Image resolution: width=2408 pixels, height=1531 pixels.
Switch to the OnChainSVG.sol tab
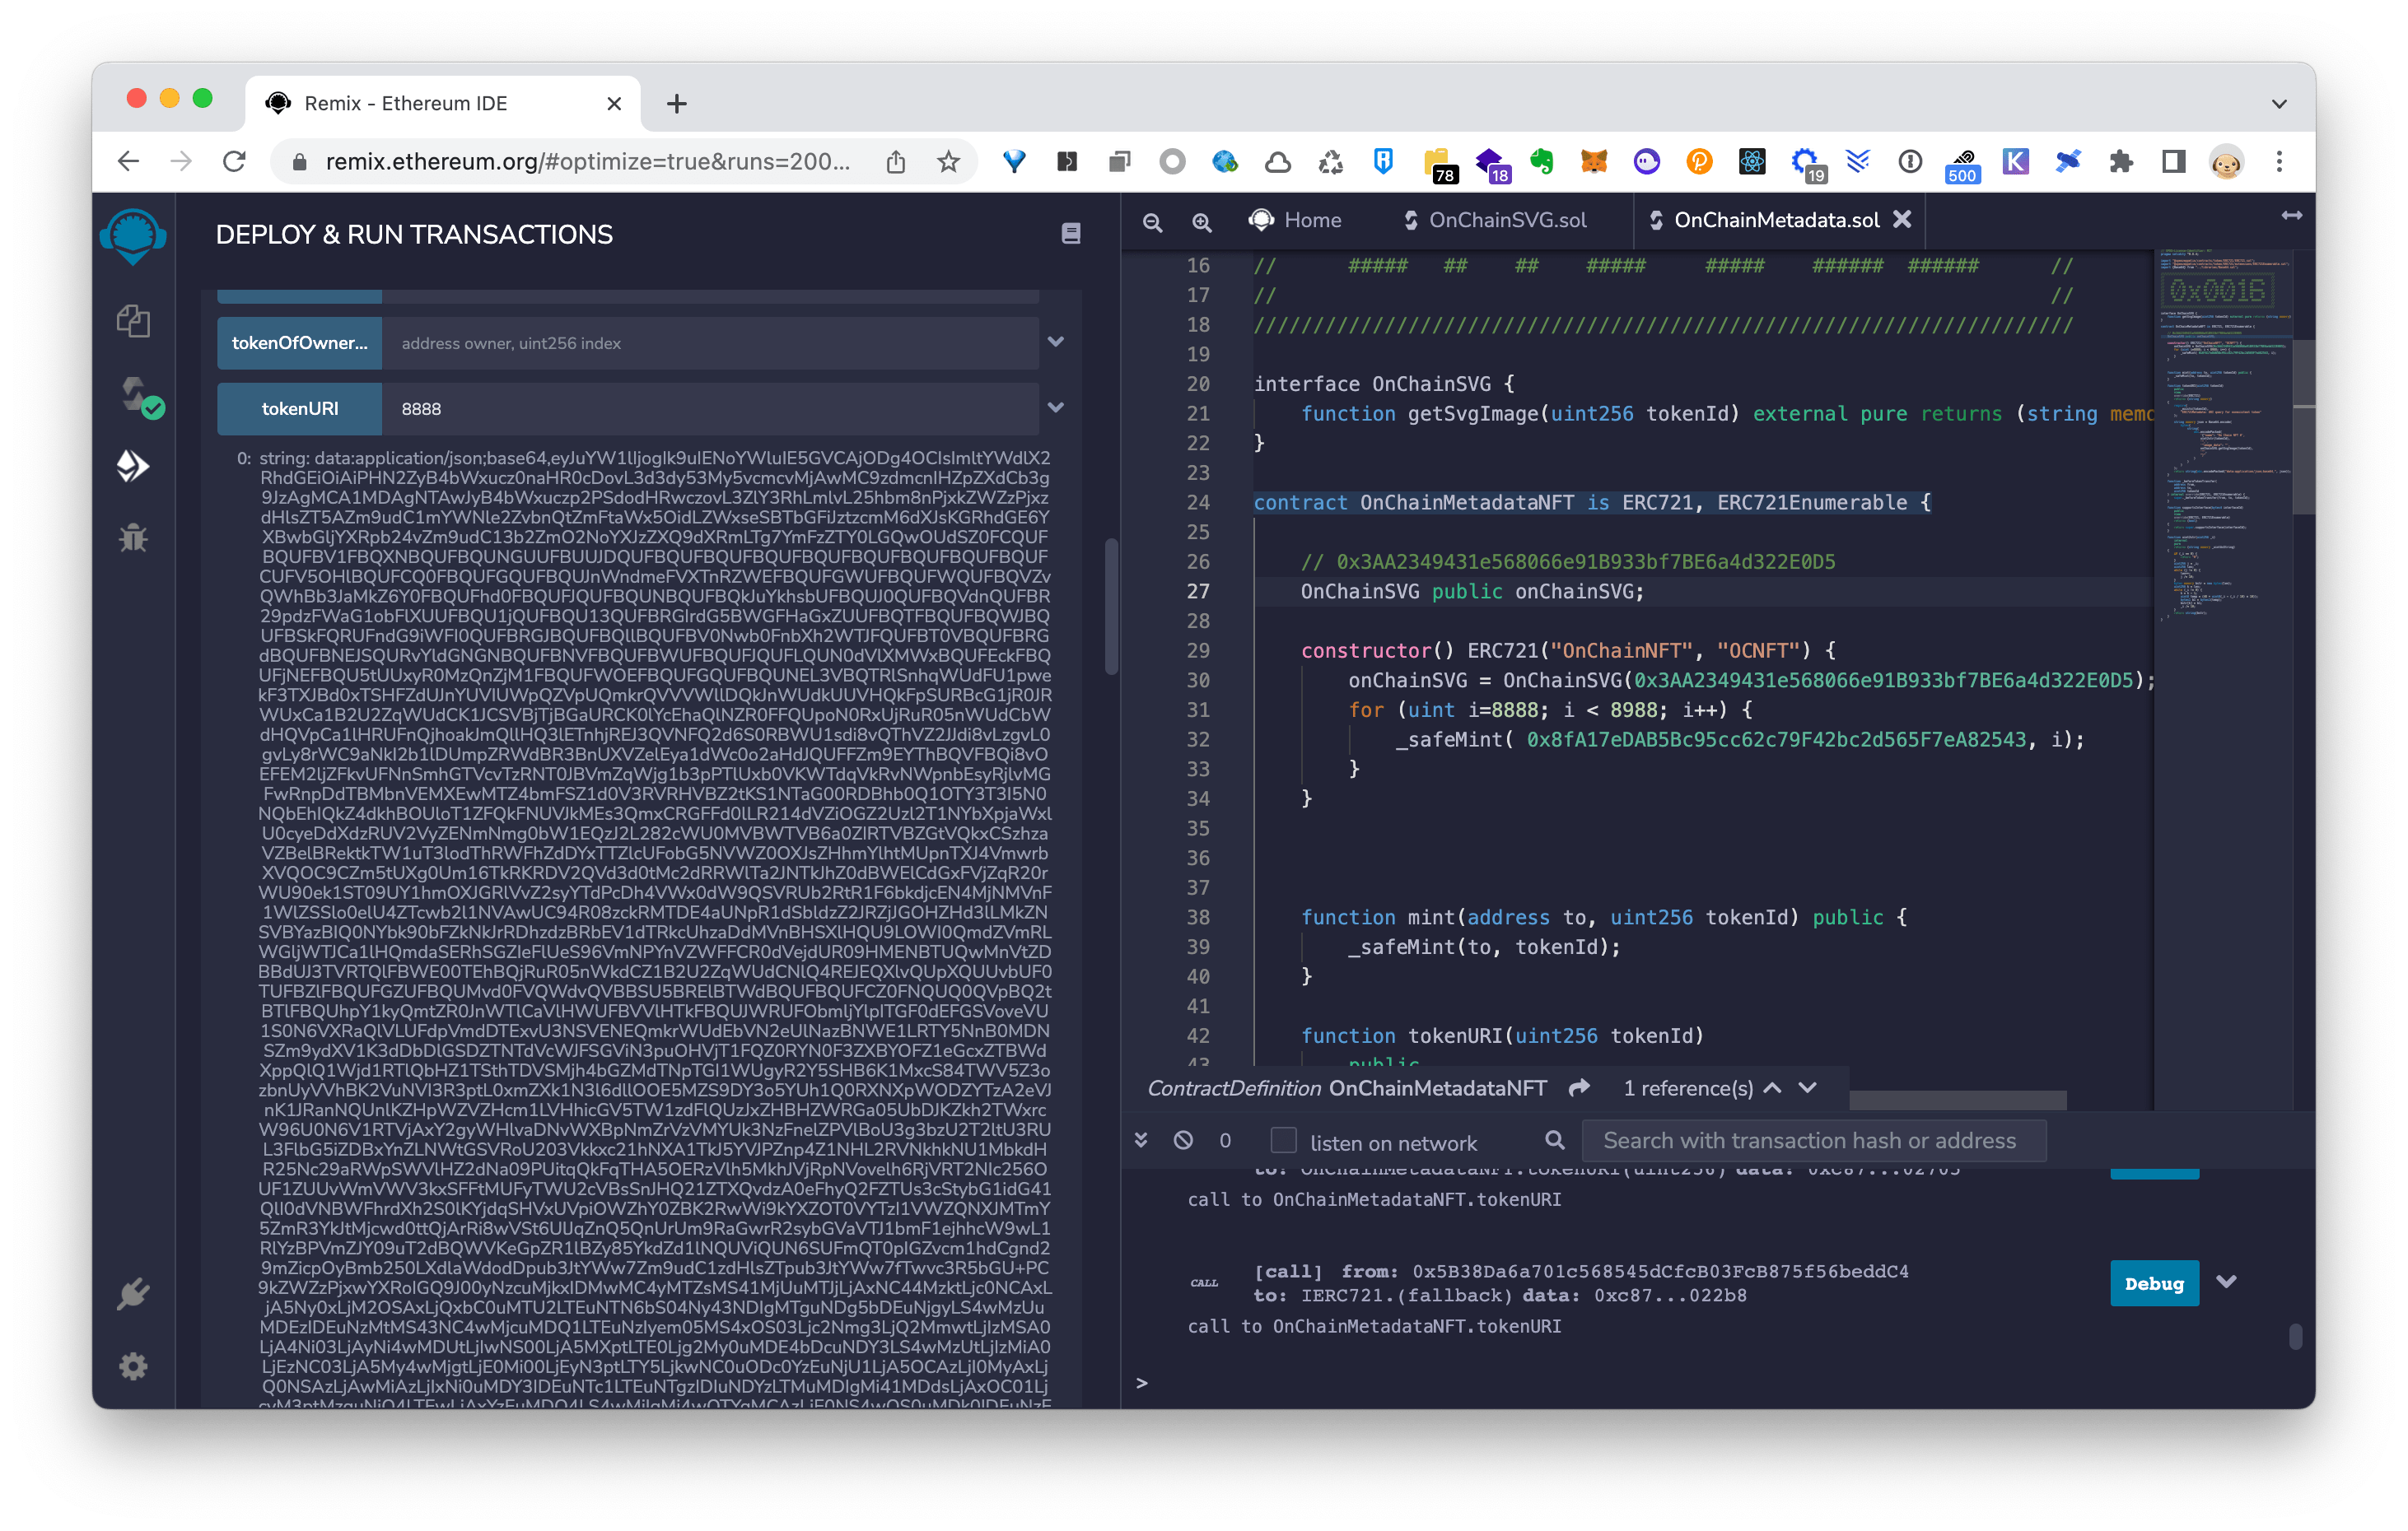pos(1506,220)
